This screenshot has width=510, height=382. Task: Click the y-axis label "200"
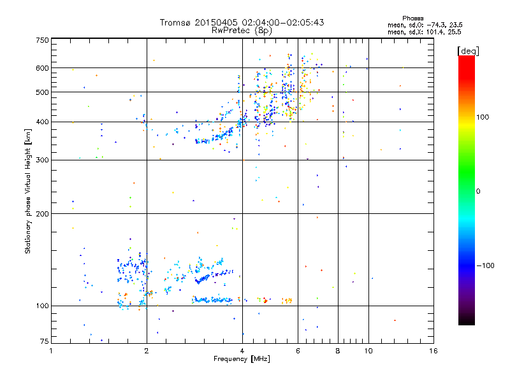[x=42, y=214]
